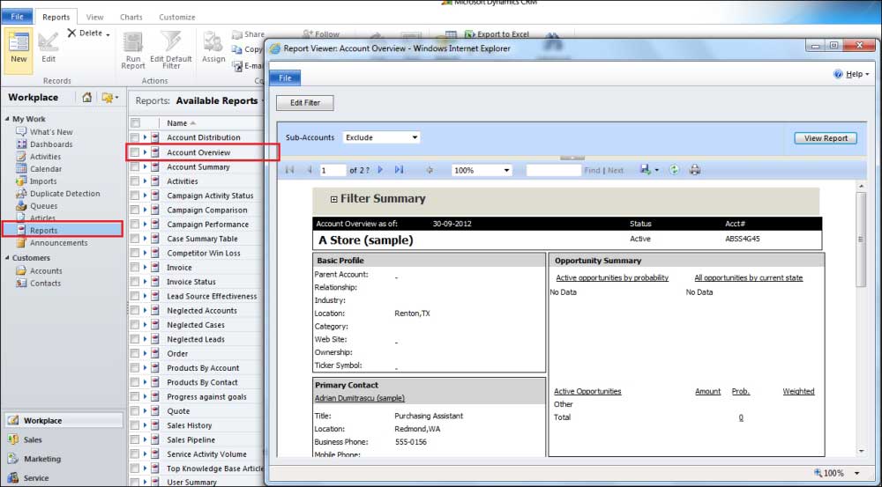Expand the Filter Summary section
This screenshot has width=882, height=487.
point(334,200)
